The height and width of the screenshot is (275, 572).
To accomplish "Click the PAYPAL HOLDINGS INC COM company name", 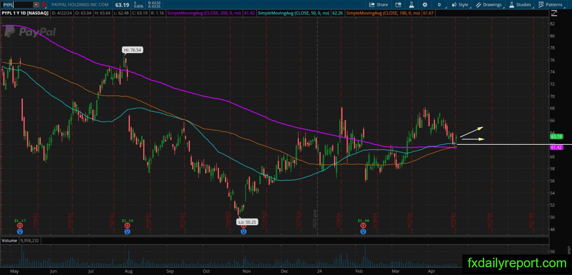I will click(x=80, y=5).
